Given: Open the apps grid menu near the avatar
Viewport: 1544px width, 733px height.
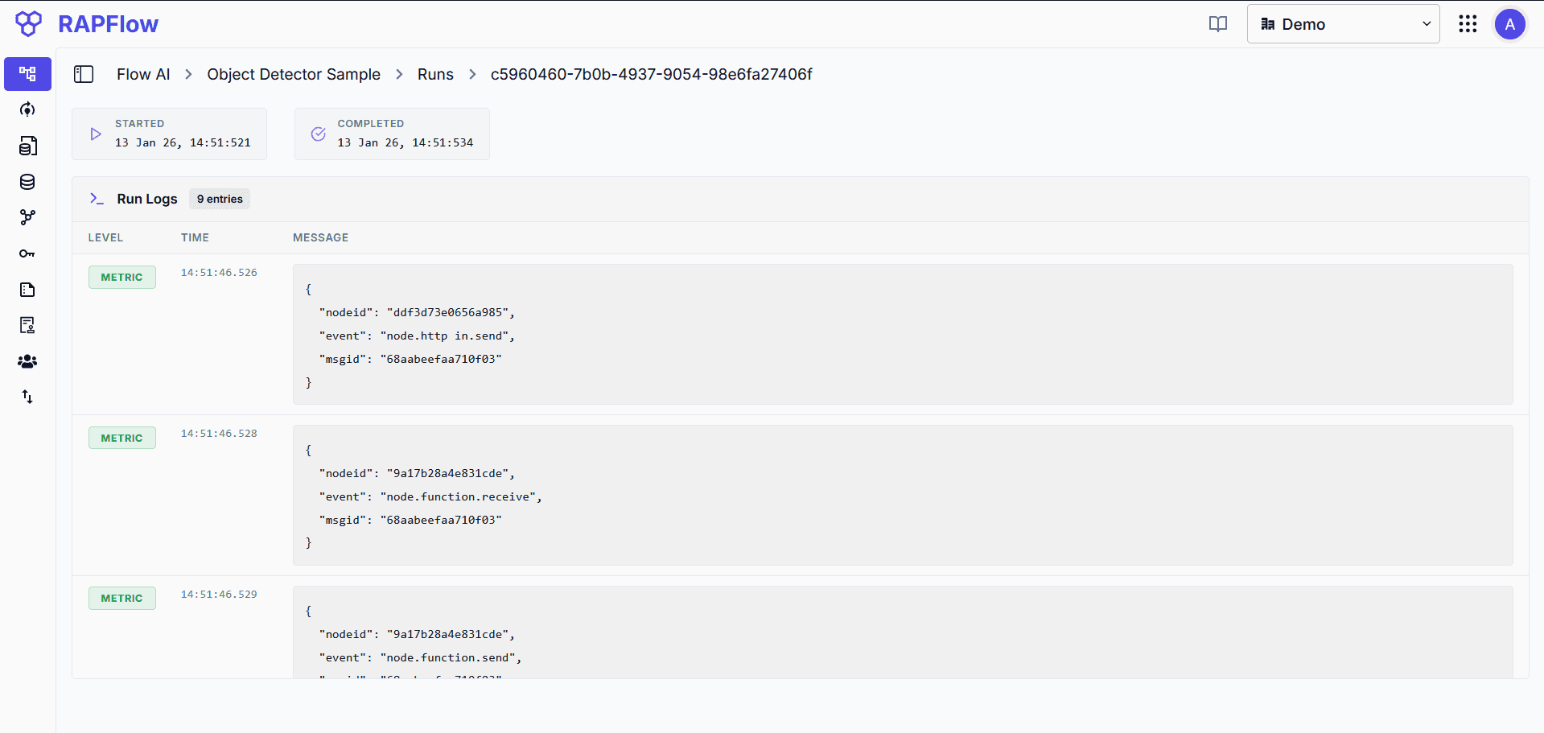Looking at the screenshot, I should pos(1468,24).
